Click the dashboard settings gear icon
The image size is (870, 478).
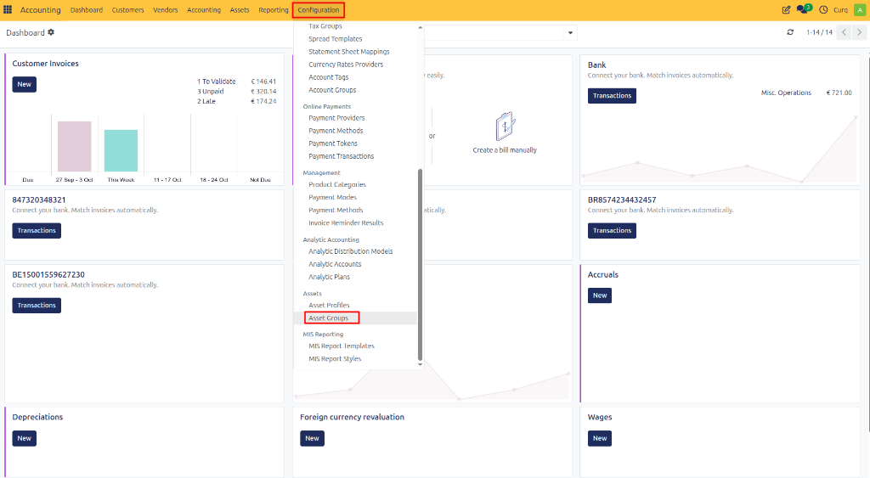pos(51,32)
